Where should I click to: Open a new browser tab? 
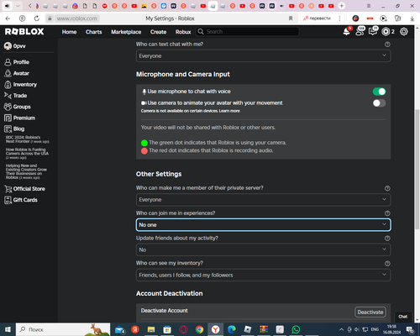pyautogui.click(x=342, y=6)
